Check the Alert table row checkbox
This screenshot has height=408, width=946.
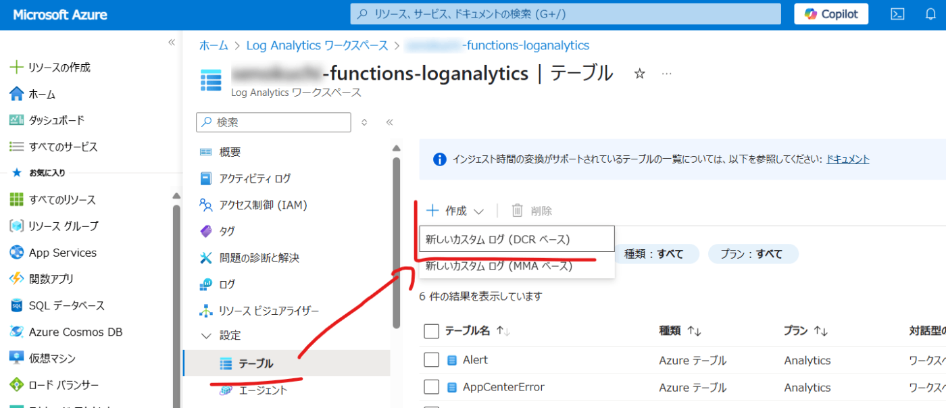point(431,360)
